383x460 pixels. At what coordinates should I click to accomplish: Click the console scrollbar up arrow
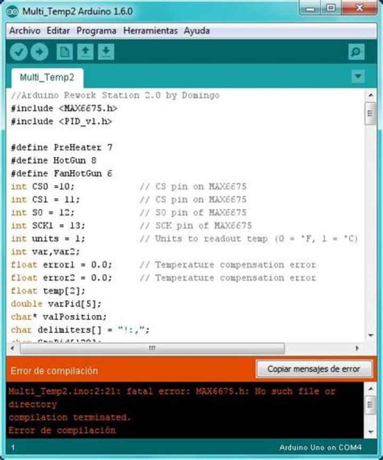[371, 389]
